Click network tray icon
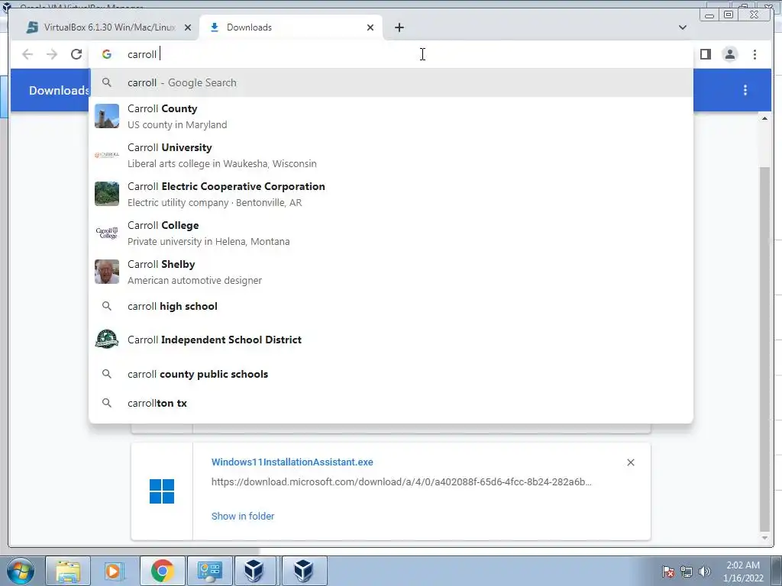 tap(687, 572)
